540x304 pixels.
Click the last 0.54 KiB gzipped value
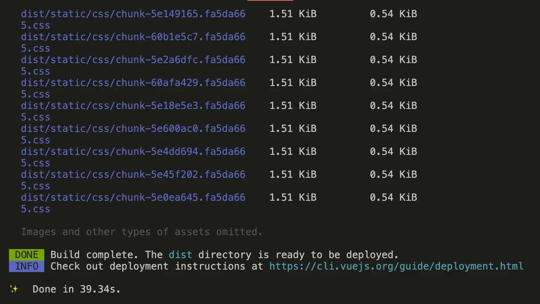pos(393,197)
